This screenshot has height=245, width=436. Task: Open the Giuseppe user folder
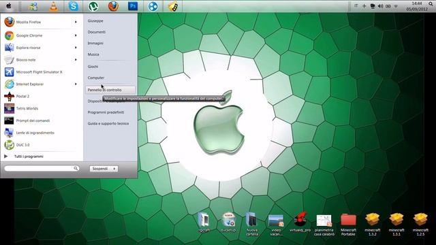[95, 21]
